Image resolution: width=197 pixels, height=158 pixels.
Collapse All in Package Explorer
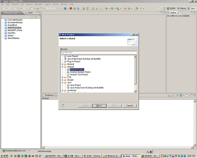tap(32, 17)
